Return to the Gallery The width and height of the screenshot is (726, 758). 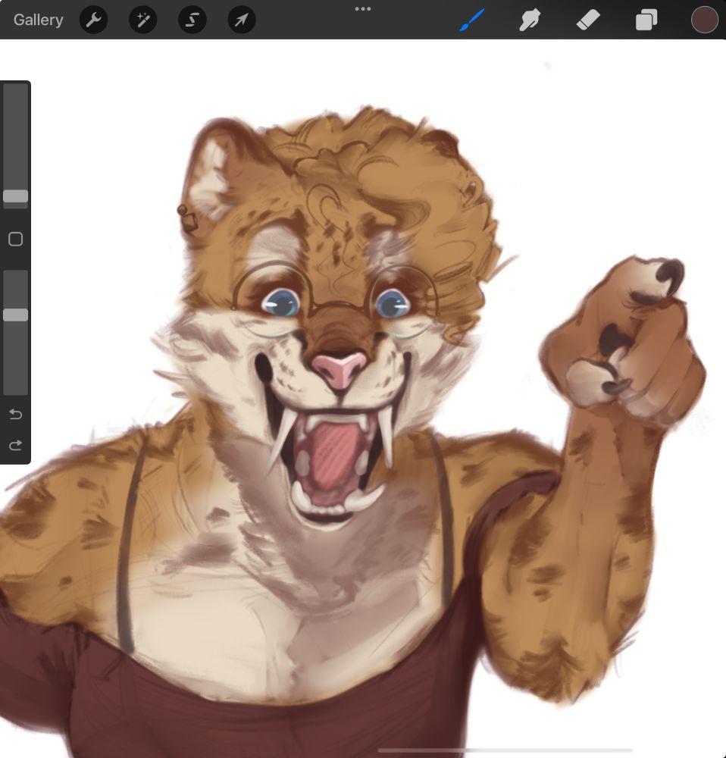[x=38, y=20]
